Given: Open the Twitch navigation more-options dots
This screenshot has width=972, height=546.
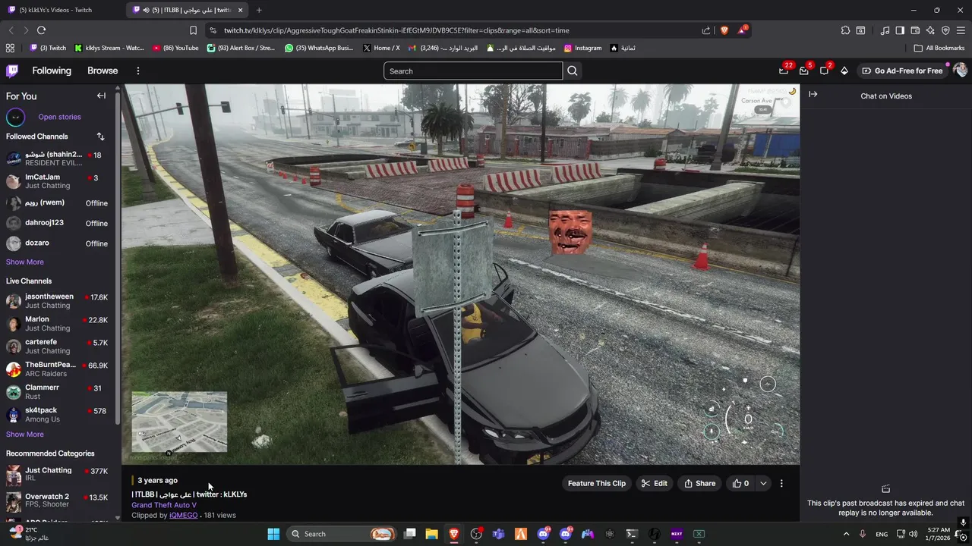Looking at the screenshot, I should click(137, 71).
